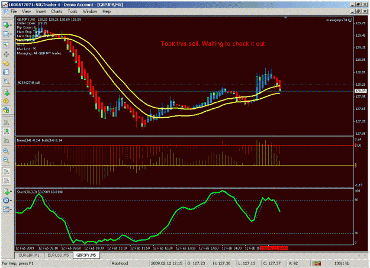
Task: Click the New Order icon
Action: coord(6,92)
